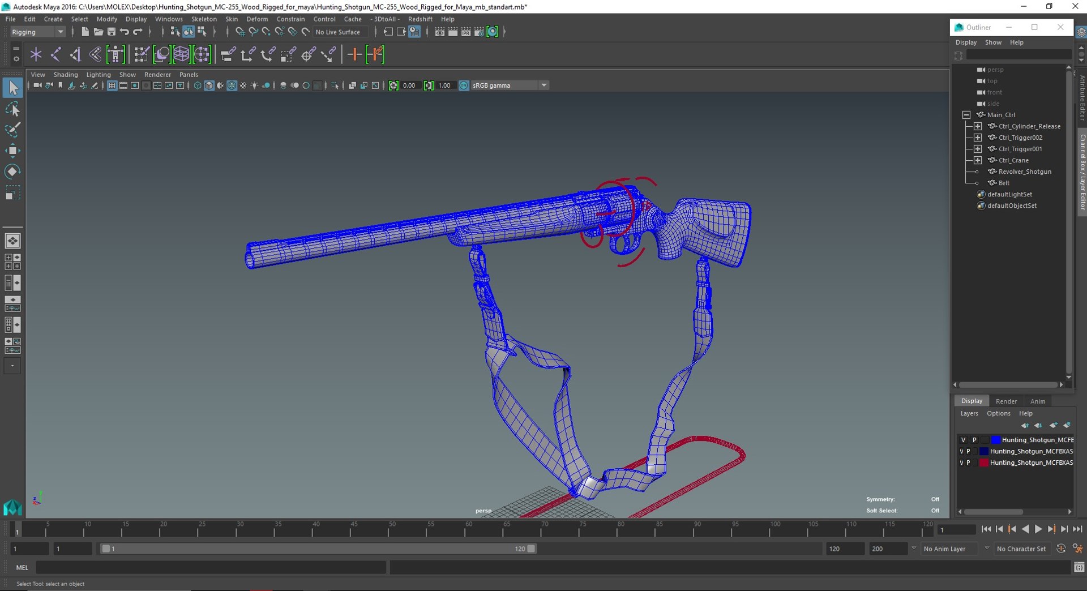Activate the Lasso select tool
Viewport: 1087px width, 591px height.
click(x=12, y=109)
